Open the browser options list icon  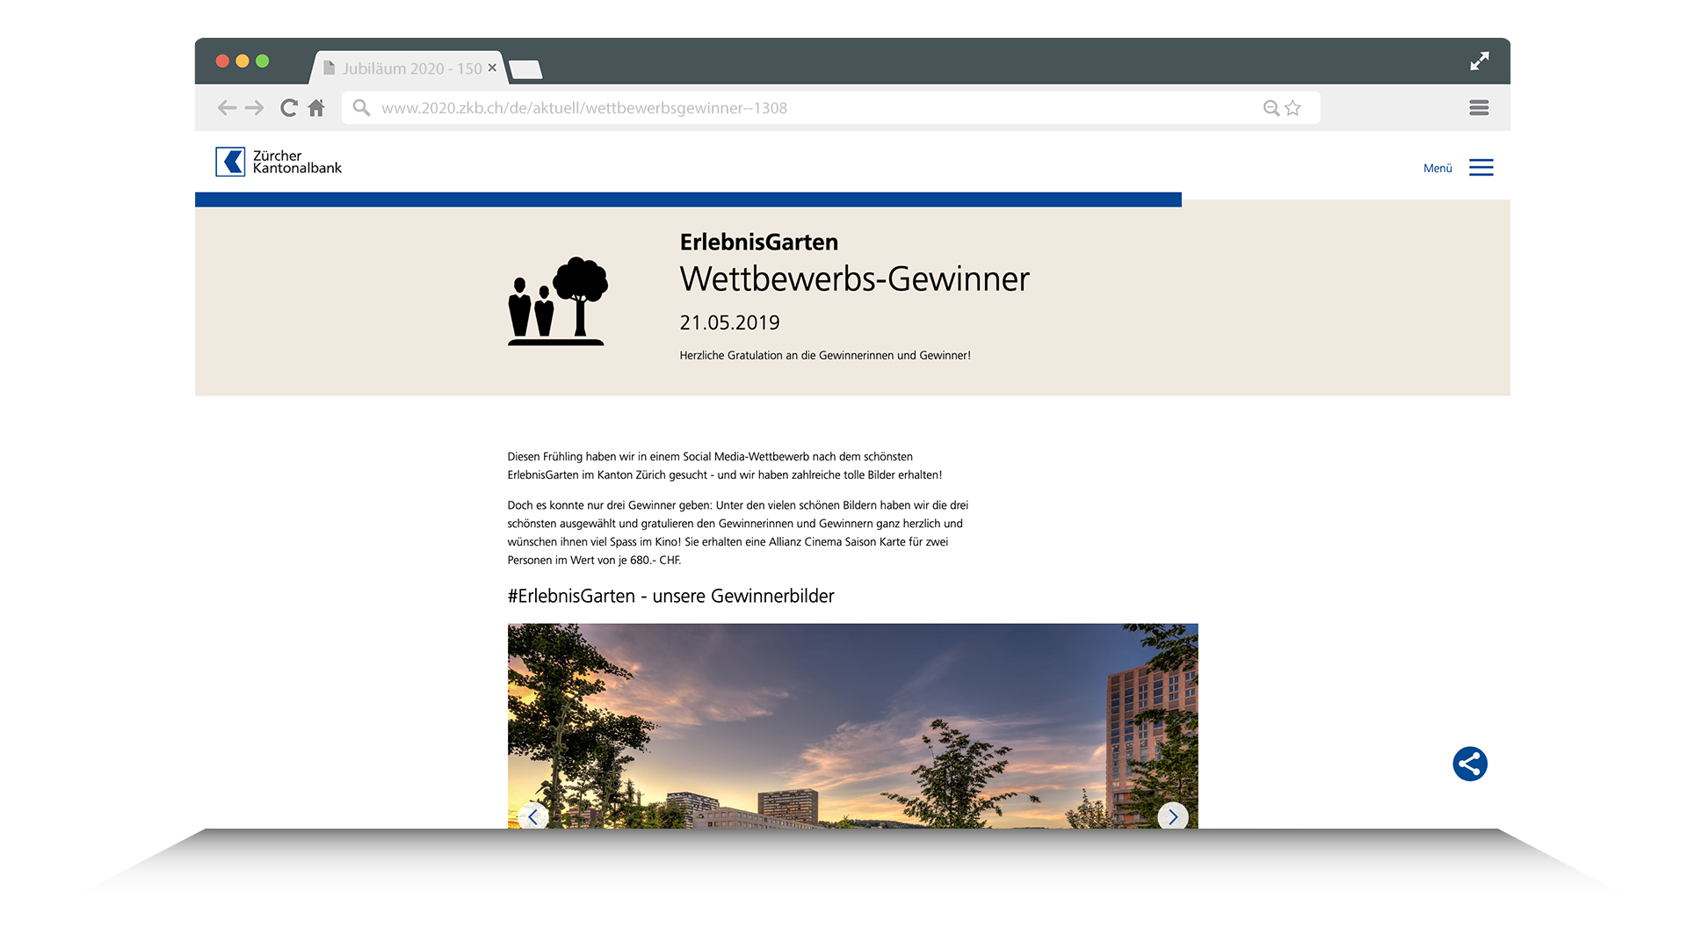tap(1479, 107)
